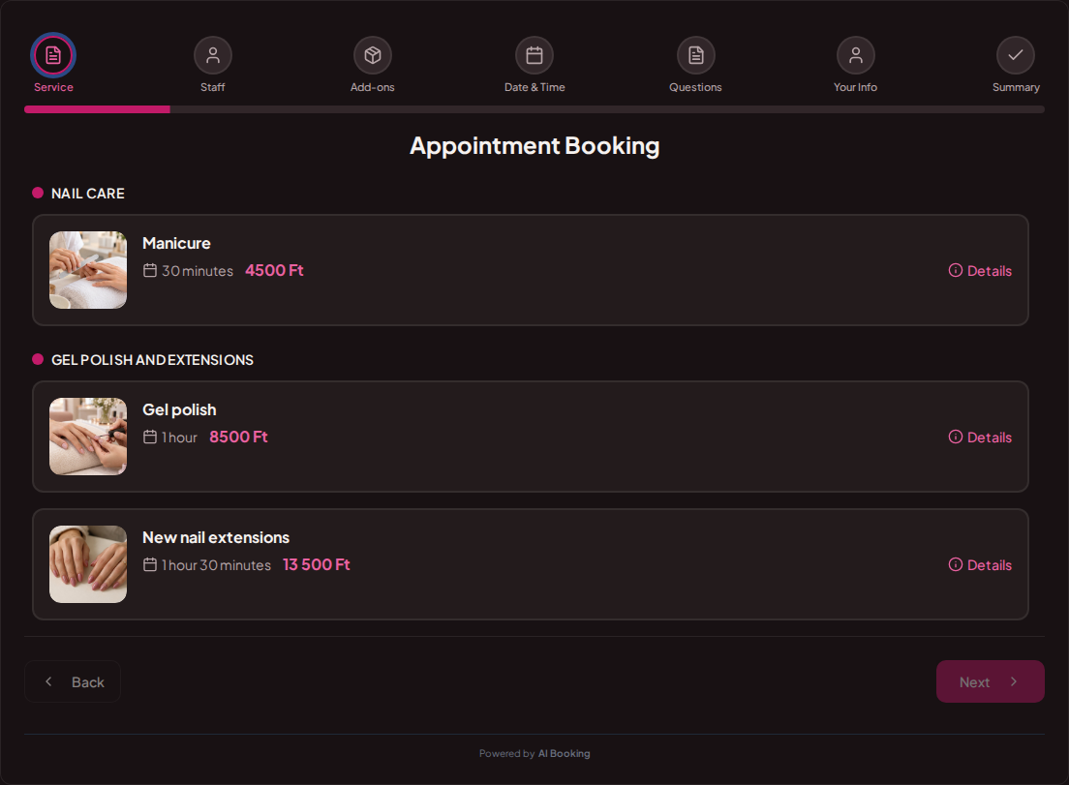Screen dimensions: 1069x785
Task: Open the Date & Time calendar icon
Action: (534, 55)
